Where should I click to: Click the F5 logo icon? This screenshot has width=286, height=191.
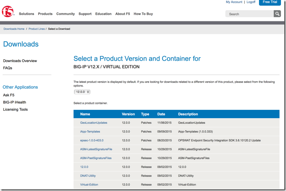point(8,13)
